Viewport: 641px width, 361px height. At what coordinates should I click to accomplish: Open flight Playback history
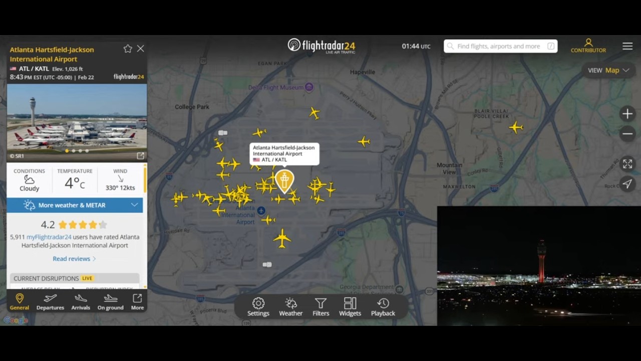pyautogui.click(x=383, y=307)
